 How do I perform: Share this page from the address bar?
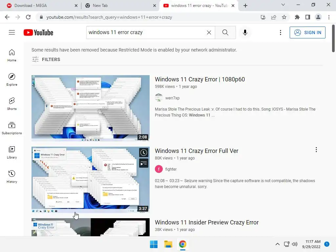(274, 17)
